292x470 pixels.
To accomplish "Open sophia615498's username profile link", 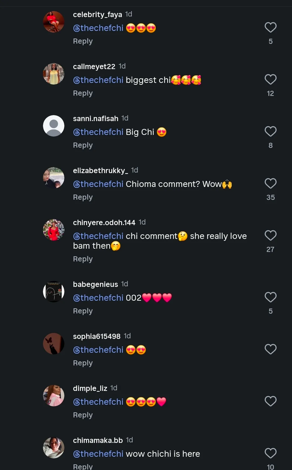I will [x=97, y=336].
